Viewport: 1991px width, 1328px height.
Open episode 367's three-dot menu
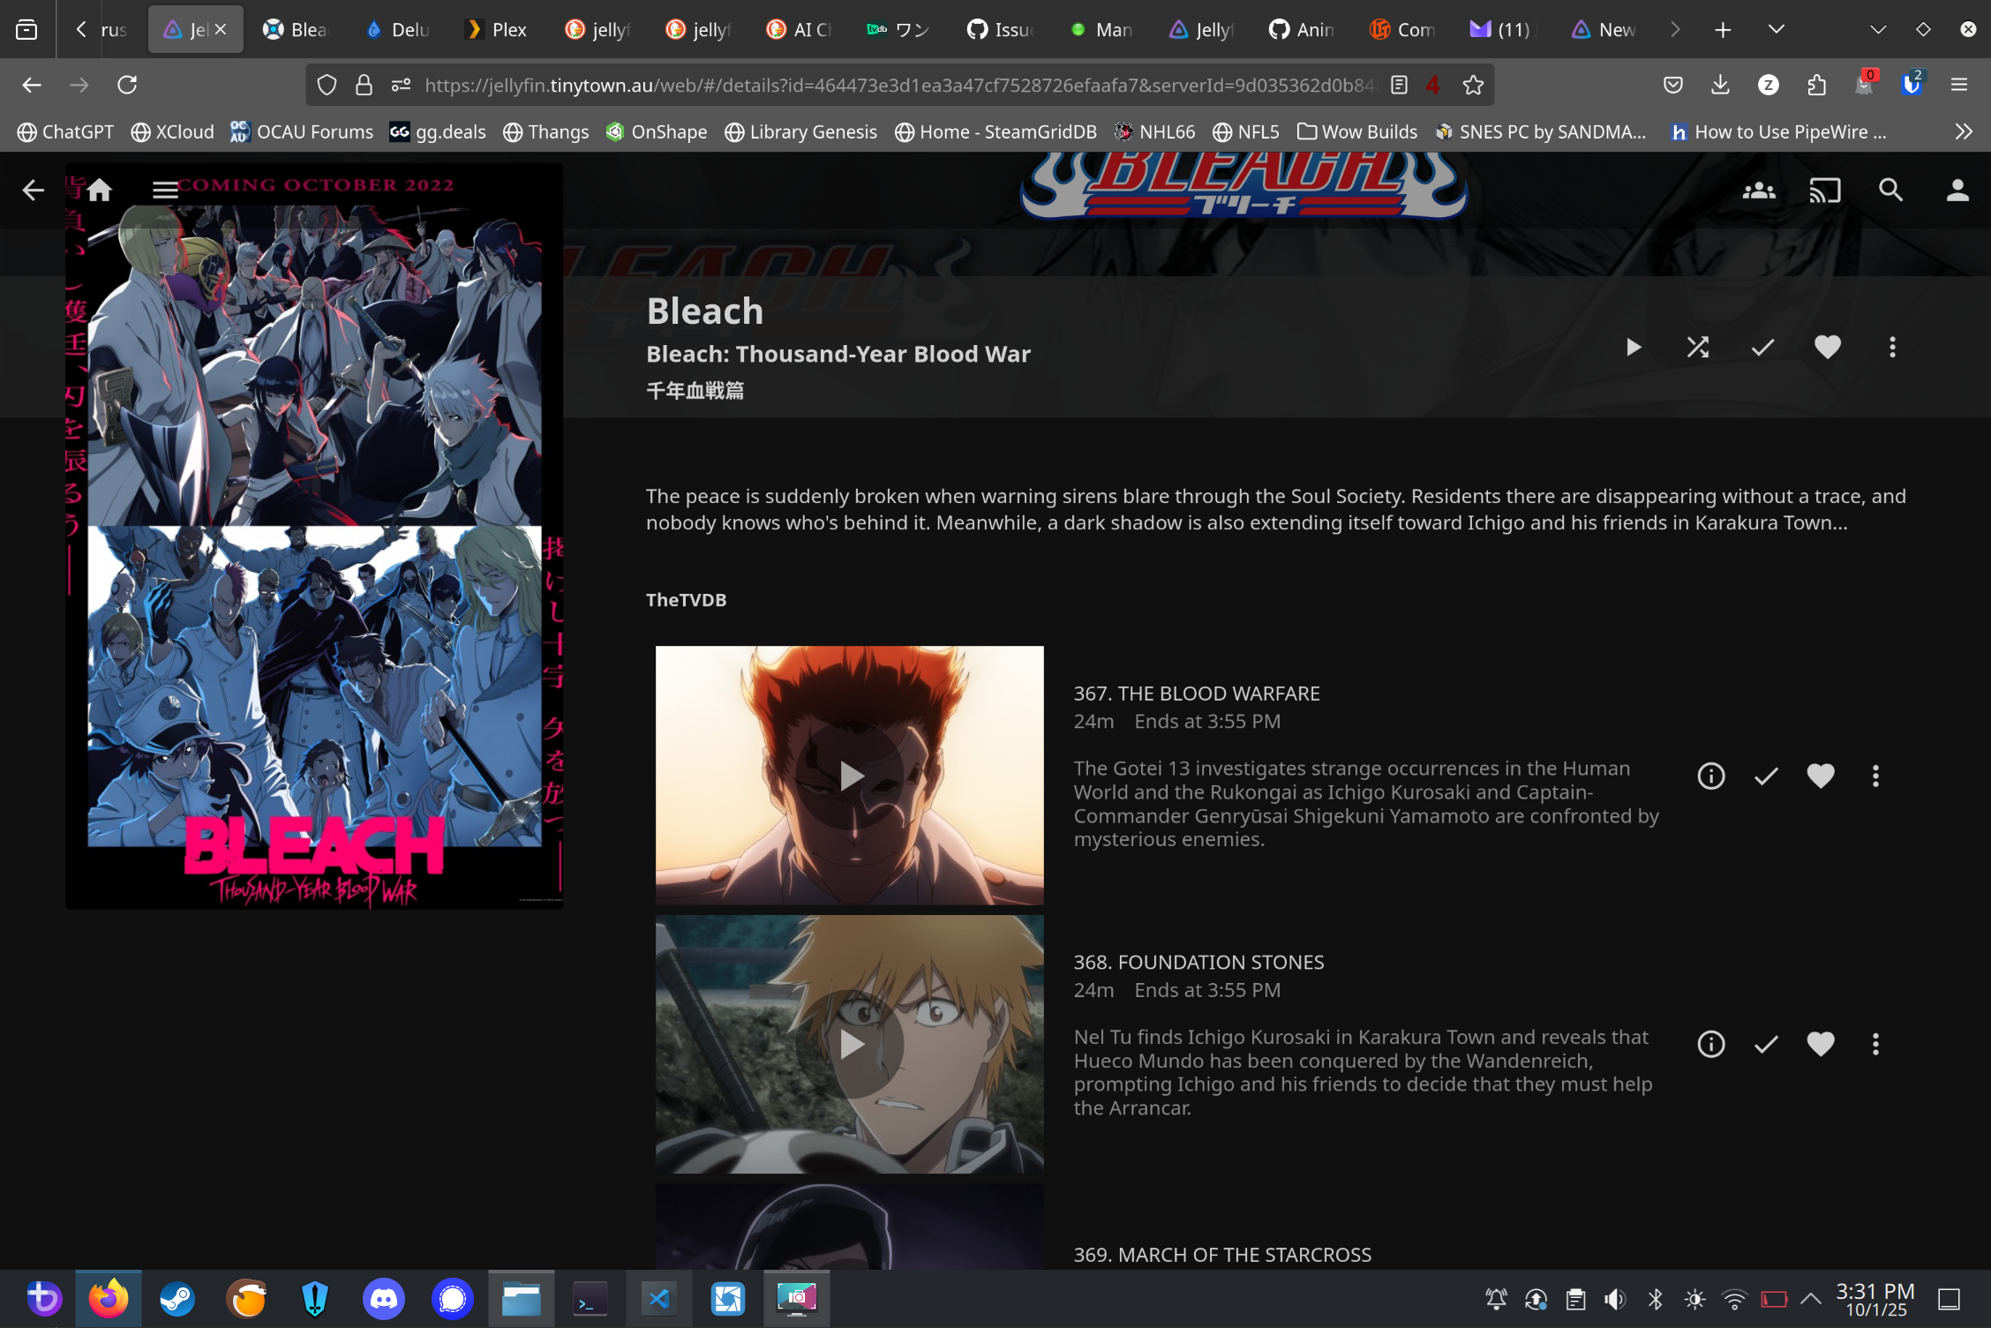point(1875,776)
